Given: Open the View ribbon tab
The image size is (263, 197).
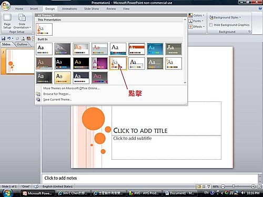Looking at the screenshot, I should (126, 9).
